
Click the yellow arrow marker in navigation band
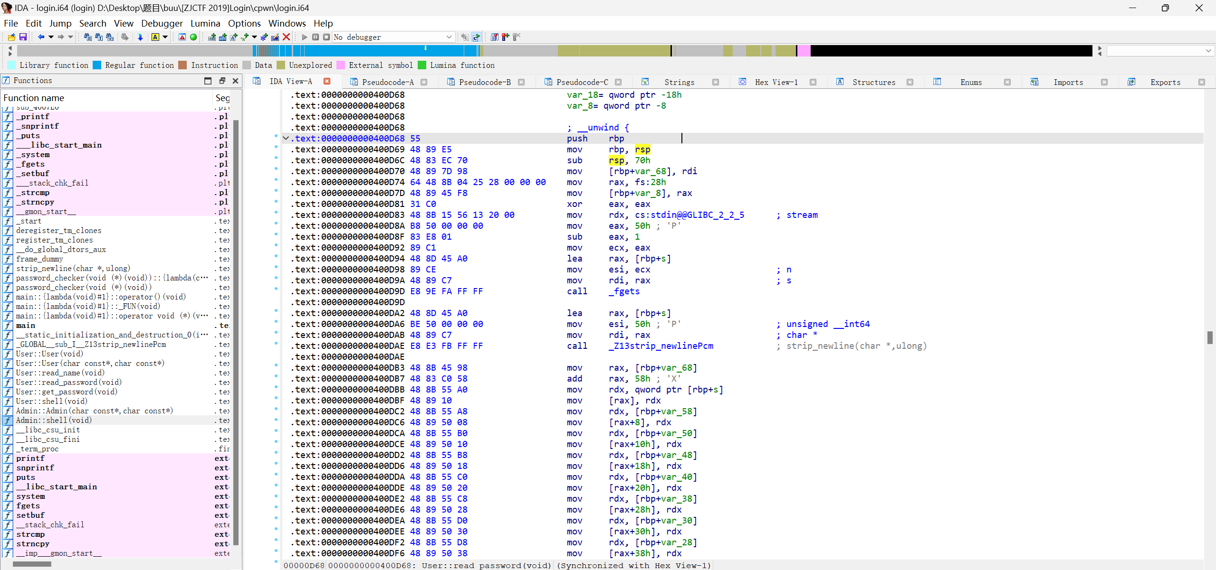pos(425,48)
